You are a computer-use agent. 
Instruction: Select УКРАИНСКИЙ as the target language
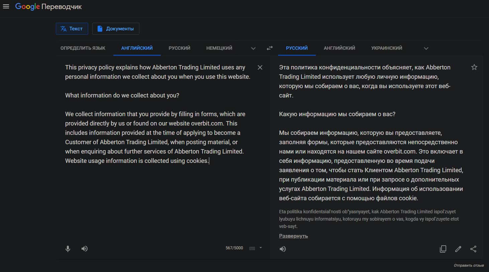386,48
